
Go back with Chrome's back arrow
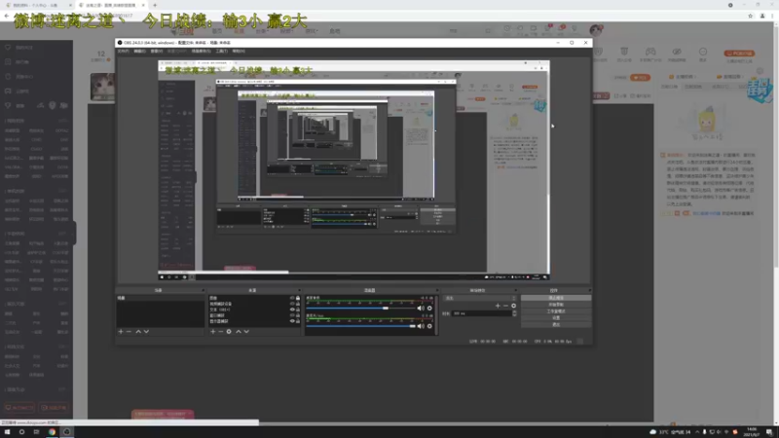pos(7,16)
